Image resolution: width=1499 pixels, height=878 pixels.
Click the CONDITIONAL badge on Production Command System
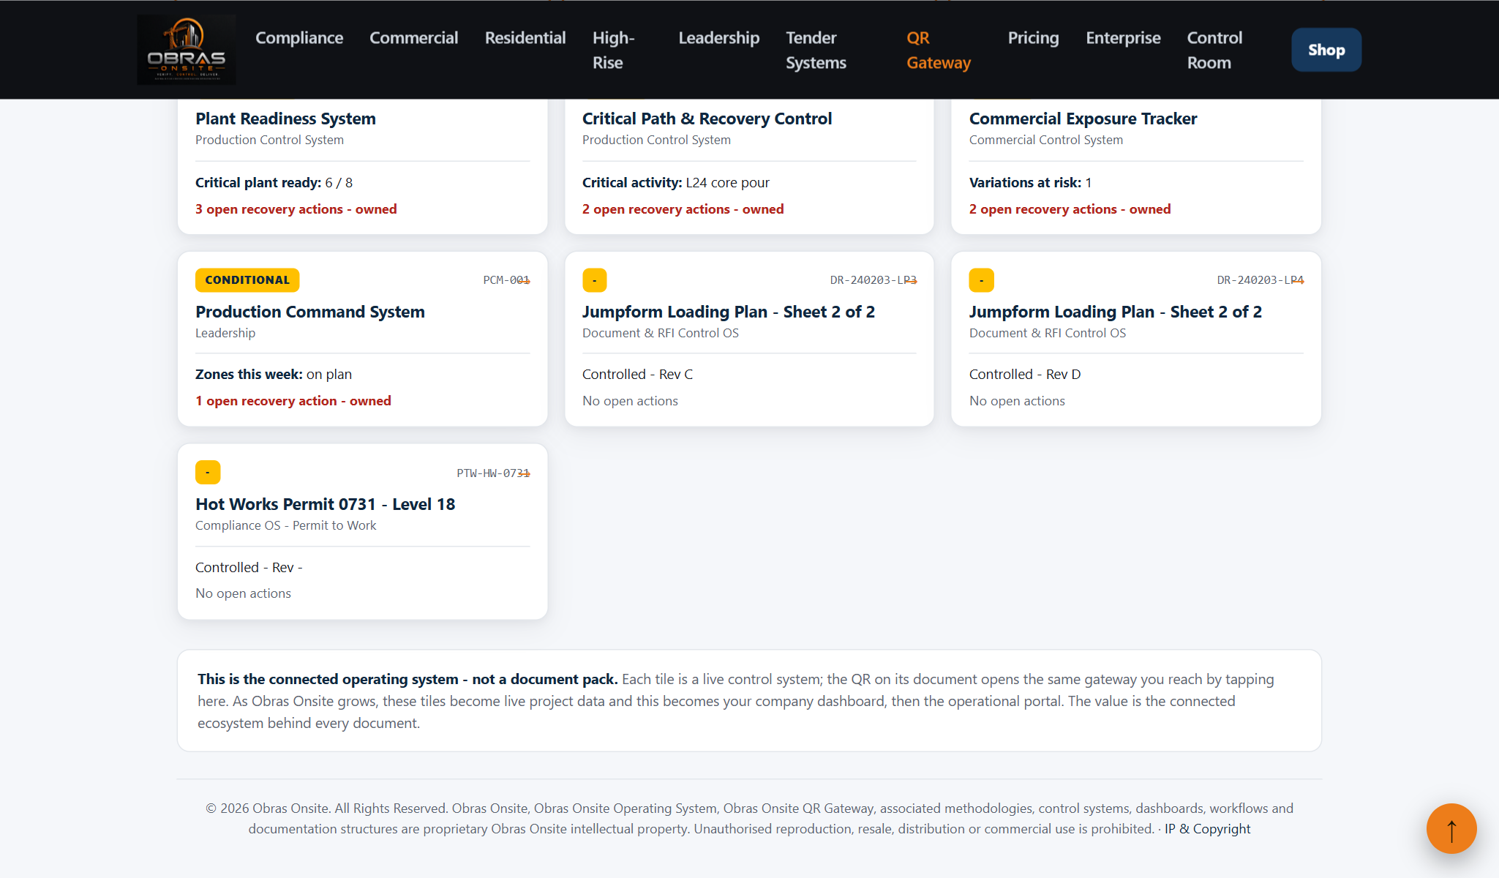[x=247, y=280]
